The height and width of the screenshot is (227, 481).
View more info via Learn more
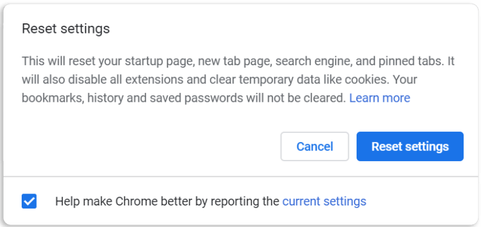point(379,98)
